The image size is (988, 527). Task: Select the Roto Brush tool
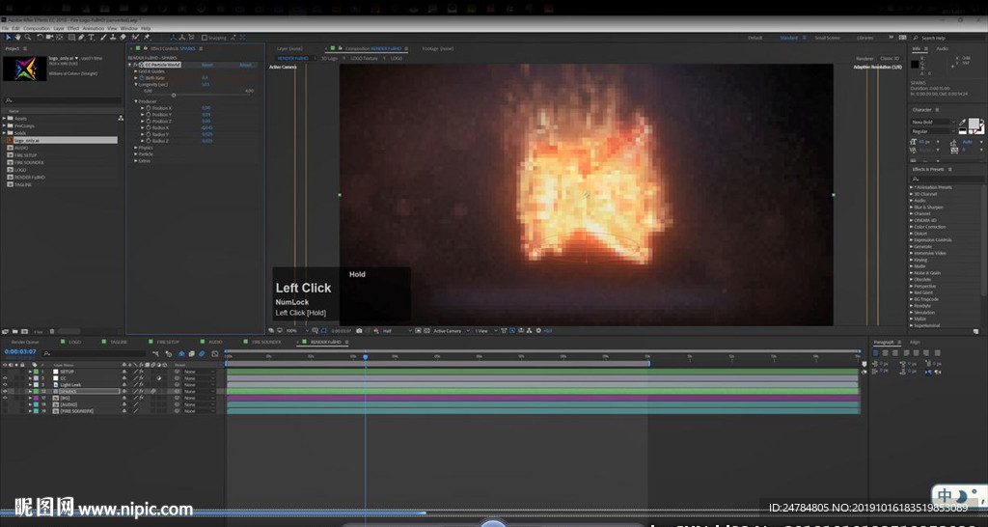135,38
